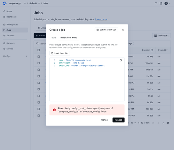Image resolution: width=174 pixels, height=150 pixels.
Task: Click the Anyscale logo icon
Action: pyautogui.click(x=5, y=3)
